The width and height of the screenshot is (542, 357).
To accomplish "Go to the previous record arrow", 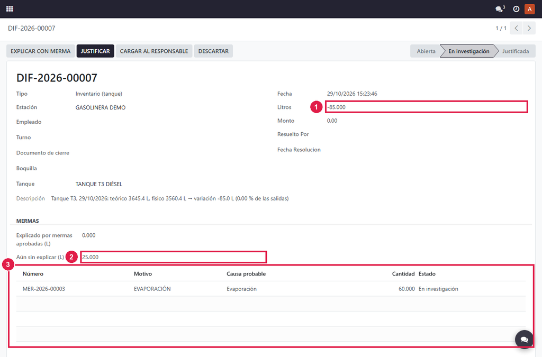I will click(516, 29).
